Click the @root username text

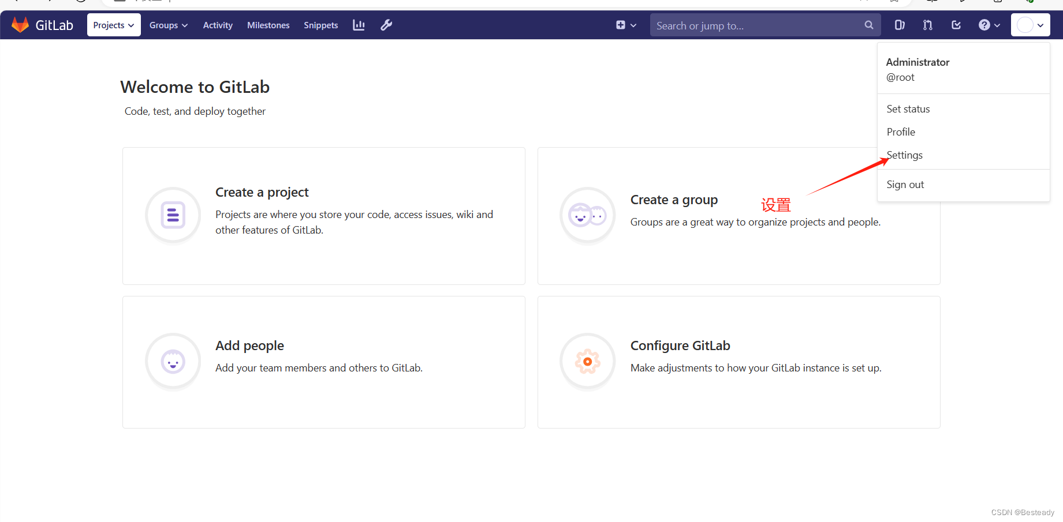900,77
